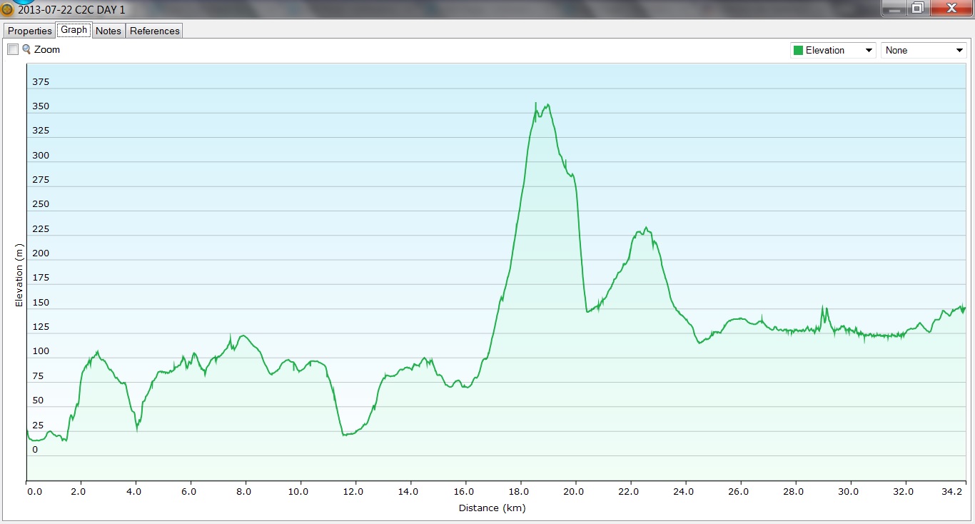The image size is (975, 524).
Task: Select the Graph tab
Action: 74,30
